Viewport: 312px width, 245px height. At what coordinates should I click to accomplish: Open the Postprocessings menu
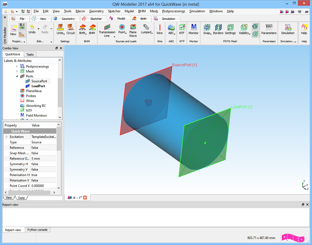[173, 11]
